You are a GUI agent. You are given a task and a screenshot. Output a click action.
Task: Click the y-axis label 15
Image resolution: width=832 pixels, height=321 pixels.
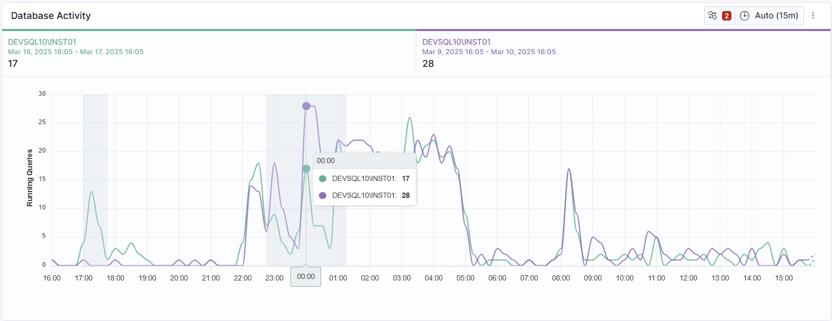pos(42,179)
